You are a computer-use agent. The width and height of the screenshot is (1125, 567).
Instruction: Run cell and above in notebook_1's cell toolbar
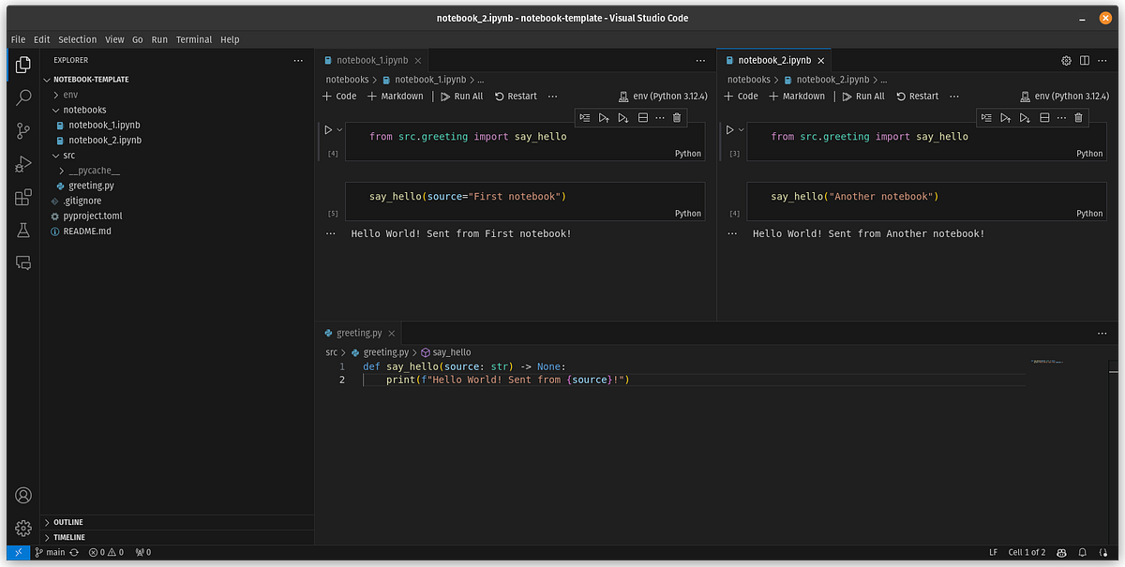603,117
